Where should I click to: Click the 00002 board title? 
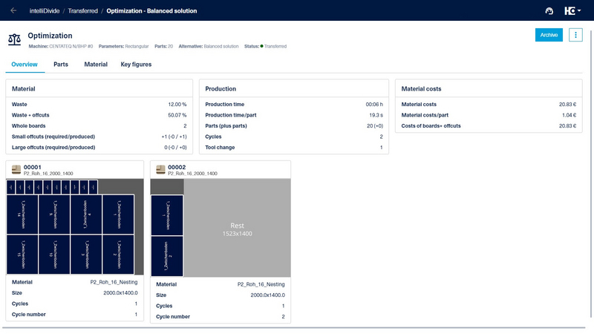coord(177,167)
